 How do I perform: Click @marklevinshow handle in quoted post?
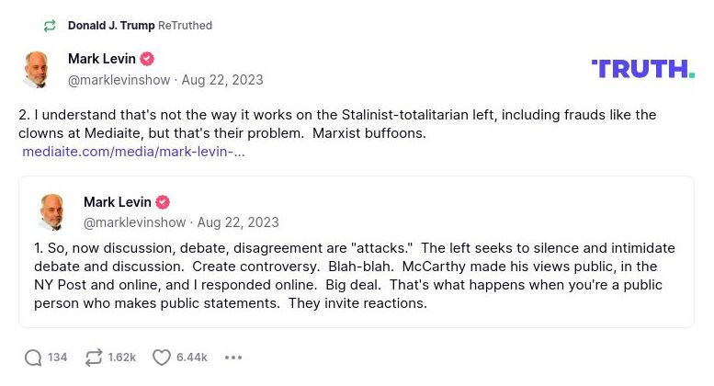click(x=134, y=222)
